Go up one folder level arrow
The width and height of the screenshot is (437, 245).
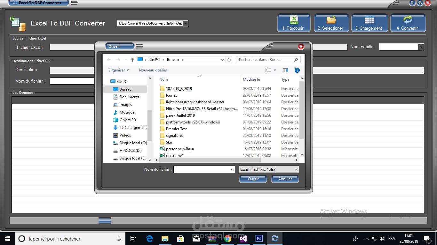point(132,60)
